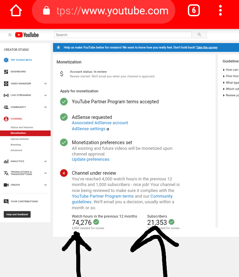This screenshot has height=277, width=239.
Task: Click the CHANNEL sidebar label
Action: pyautogui.click(x=16, y=119)
